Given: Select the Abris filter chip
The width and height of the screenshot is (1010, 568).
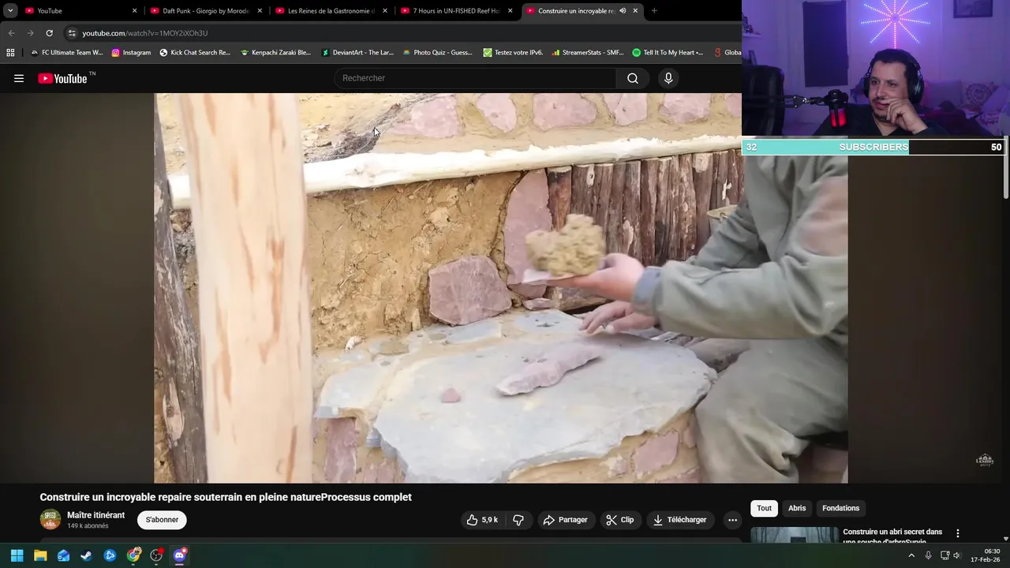Looking at the screenshot, I should (797, 508).
